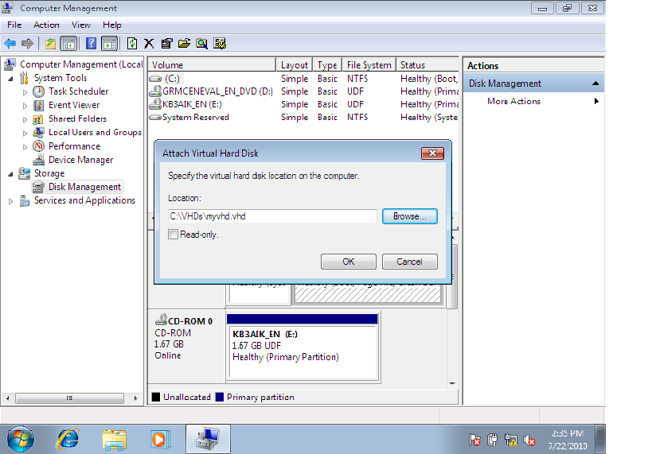The height and width of the screenshot is (454, 652).
Task: Click the Browse... button
Action: [409, 216]
